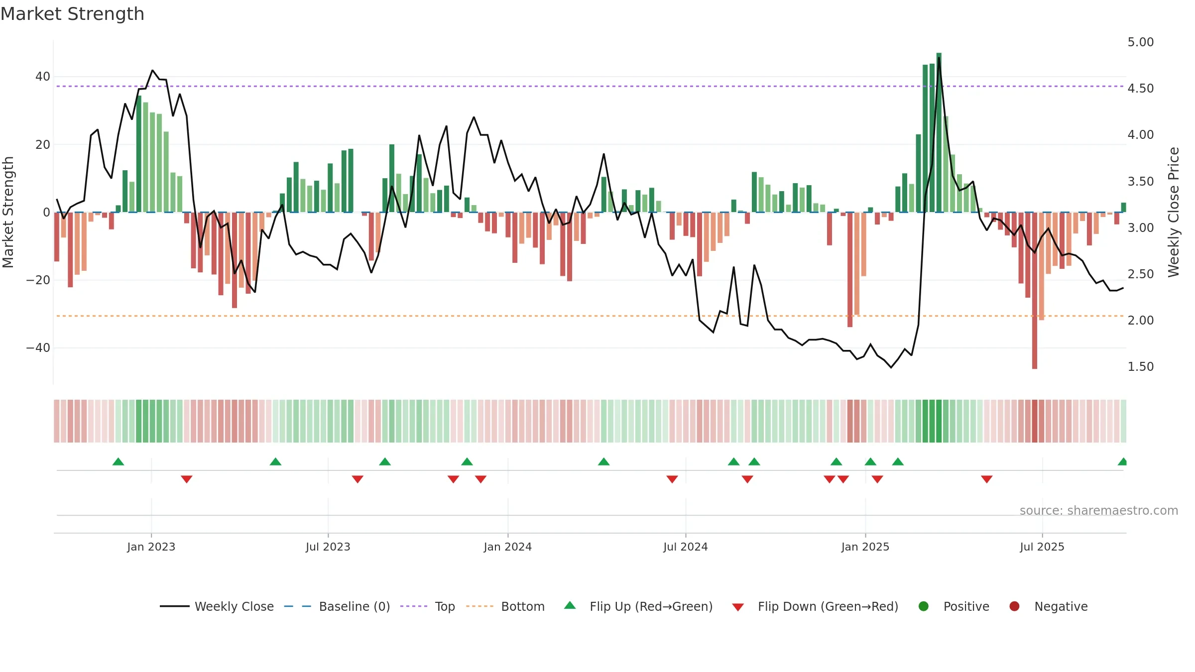Click the 1.50 price axis tick
Screen dimensions: 1195x672
tap(1141, 366)
